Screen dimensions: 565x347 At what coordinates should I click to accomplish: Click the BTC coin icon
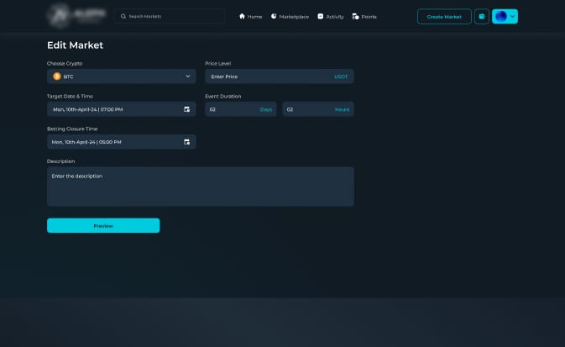point(57,76)
